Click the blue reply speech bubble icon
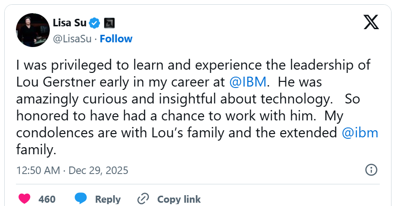 pos(81,198)
